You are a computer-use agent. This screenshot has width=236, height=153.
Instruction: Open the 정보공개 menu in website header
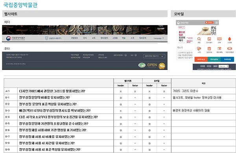[x=142, y=38]
